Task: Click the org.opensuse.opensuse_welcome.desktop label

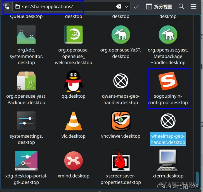Action: pos(74,56)
